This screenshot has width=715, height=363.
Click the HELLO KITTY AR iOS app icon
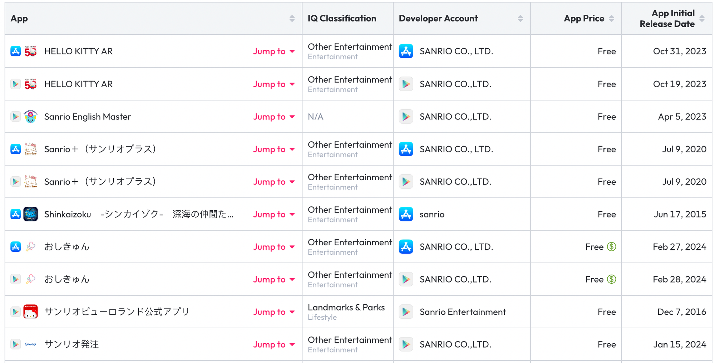31,51
